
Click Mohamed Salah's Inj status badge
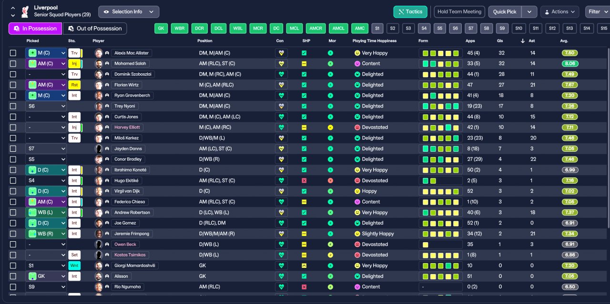(74, 63)
